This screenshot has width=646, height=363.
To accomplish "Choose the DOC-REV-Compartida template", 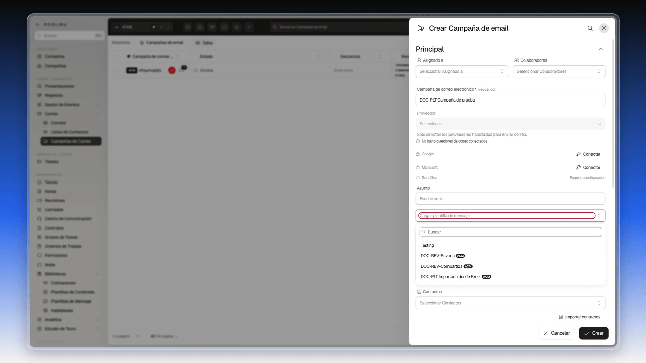I will 511,266.
